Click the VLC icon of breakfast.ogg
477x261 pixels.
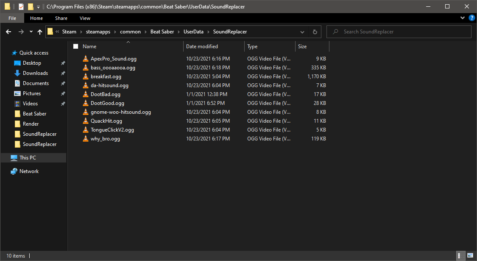click(86, 76)
